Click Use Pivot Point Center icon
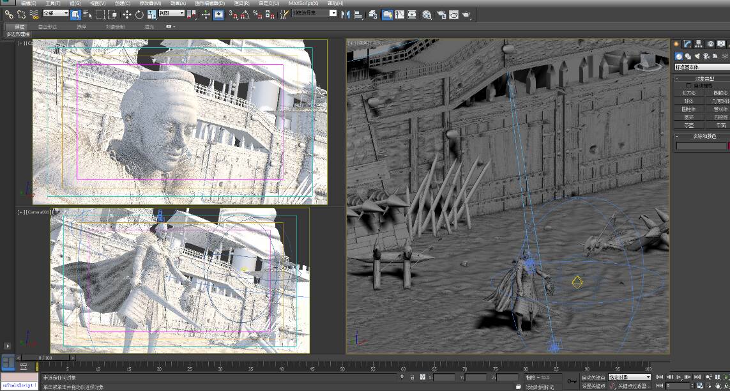This screenshot has width=730, height=391. (x=192, y=15)
